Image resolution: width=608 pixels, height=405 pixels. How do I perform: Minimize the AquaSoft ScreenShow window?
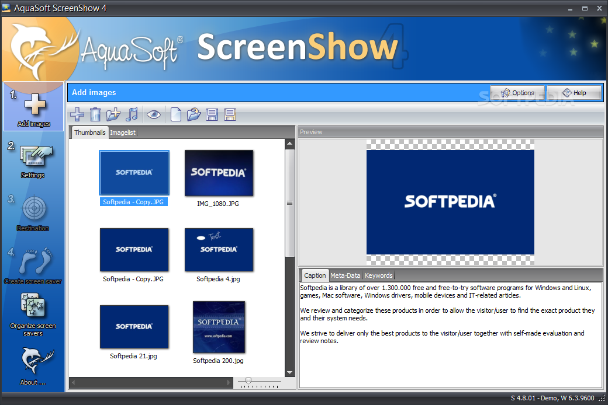coord(570,9)
